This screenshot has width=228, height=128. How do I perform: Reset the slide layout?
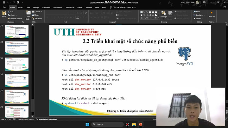coord(36,15)
